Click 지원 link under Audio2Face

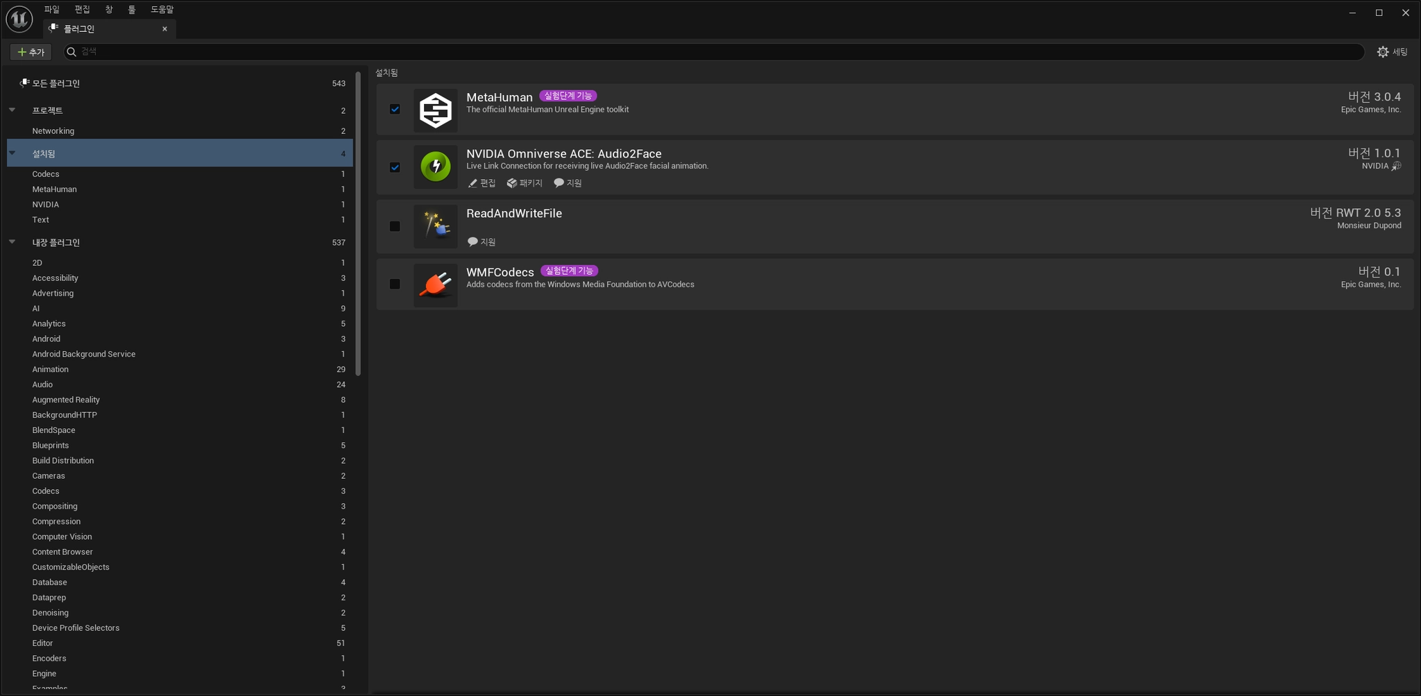pyautogui.click(x=568, y=183)
